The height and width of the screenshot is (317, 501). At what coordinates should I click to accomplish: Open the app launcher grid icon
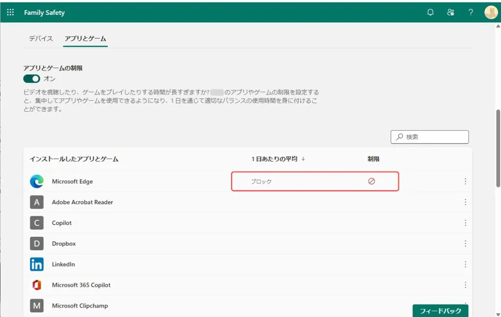(x=11, y=12)
